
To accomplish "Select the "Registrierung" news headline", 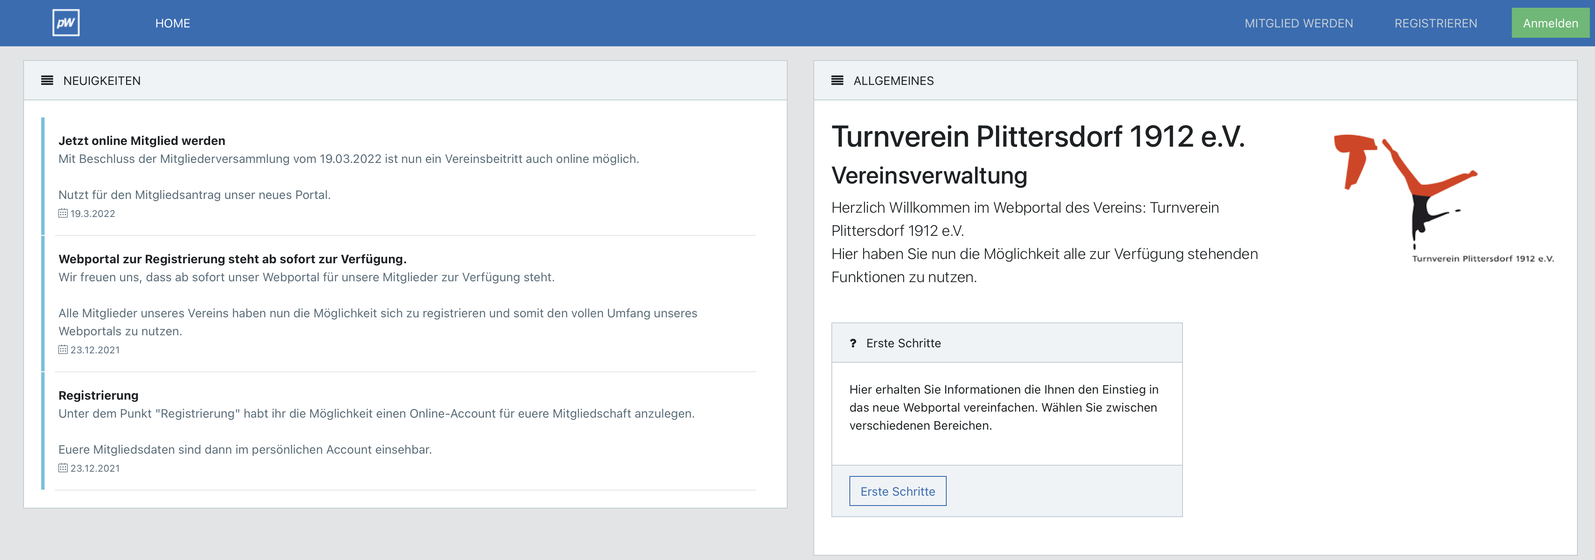I will 99,395.
